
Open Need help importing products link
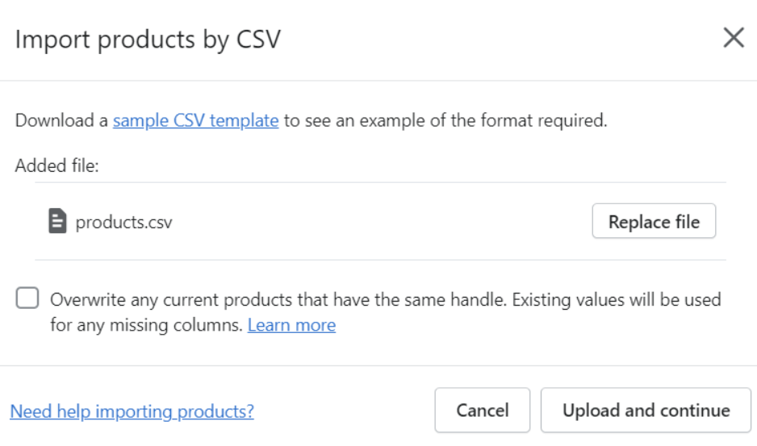132,411
